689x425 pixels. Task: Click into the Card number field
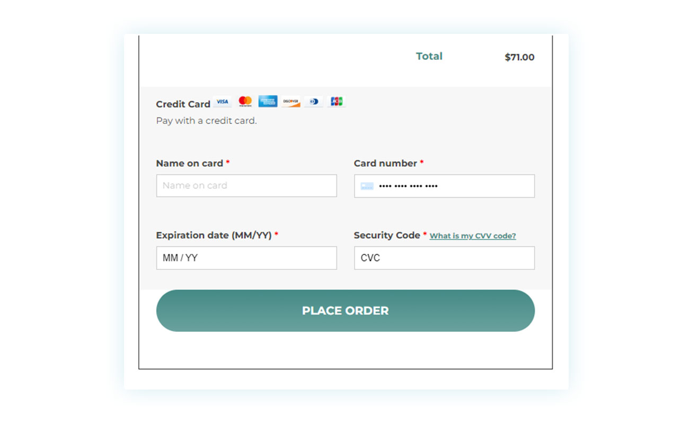(444, 186)
